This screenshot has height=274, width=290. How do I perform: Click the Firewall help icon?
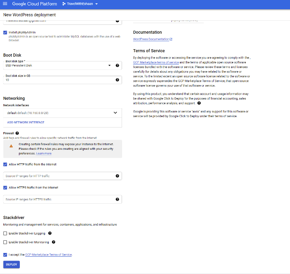click(17, 133)
